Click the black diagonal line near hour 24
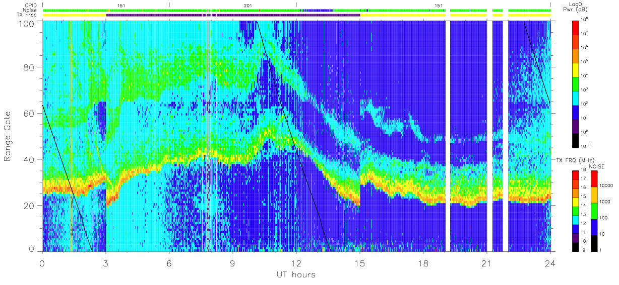This screenshot has height=285, width=619. click(x=537, y=62)
